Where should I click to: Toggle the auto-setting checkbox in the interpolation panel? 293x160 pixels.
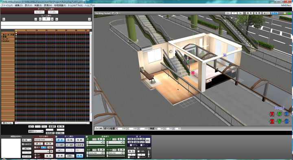click(23, 144)
